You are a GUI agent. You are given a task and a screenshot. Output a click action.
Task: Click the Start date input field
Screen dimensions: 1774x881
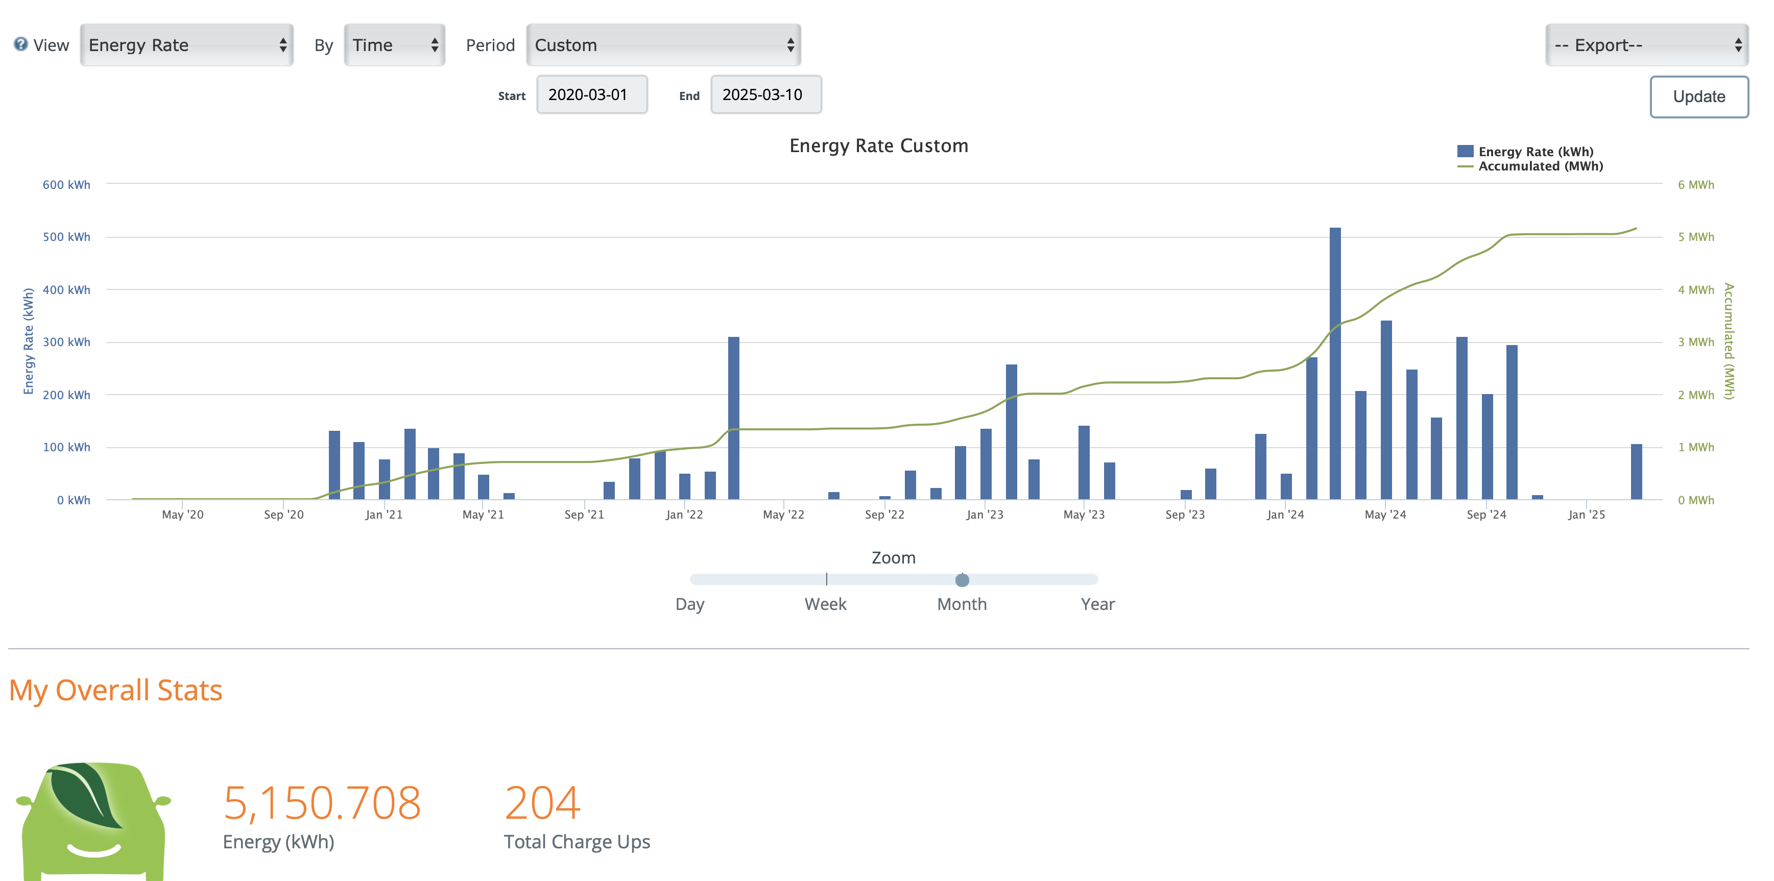tap(591, 95)
